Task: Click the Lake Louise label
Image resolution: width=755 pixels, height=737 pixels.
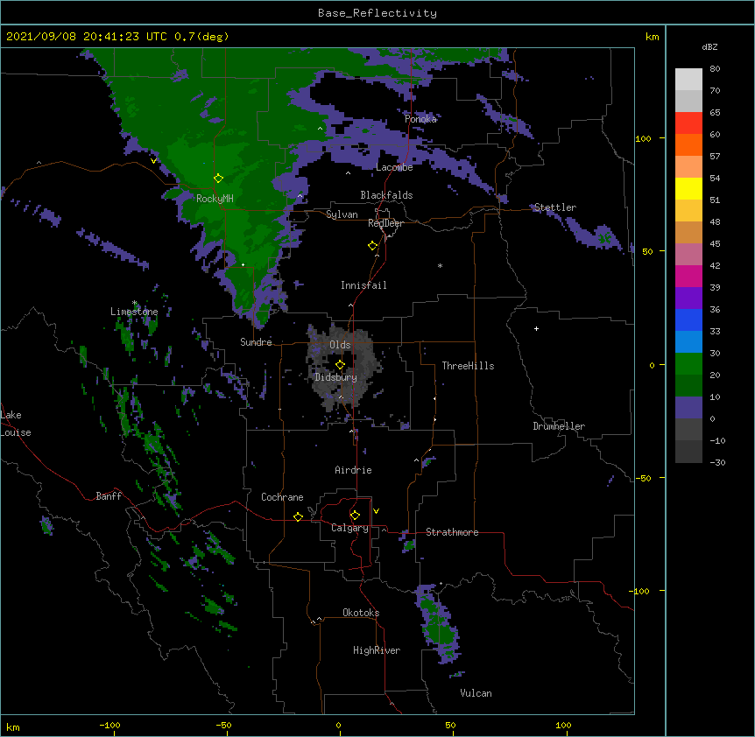Action: 16,424
